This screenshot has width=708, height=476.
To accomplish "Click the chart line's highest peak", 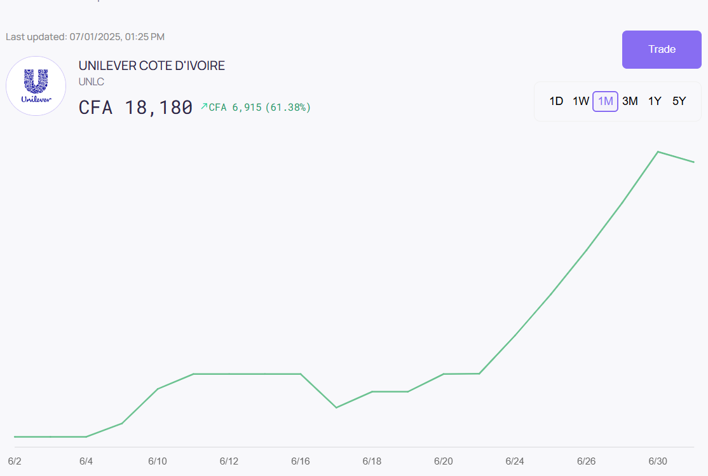I will 658,151.
